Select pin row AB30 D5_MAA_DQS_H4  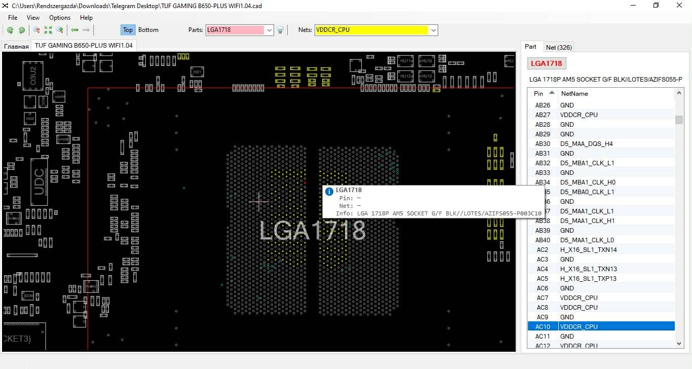[x=601, y=143]
